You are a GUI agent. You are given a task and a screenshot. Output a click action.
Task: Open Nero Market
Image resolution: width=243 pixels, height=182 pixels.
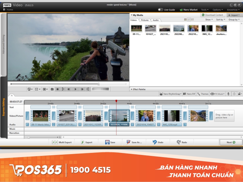189,10
